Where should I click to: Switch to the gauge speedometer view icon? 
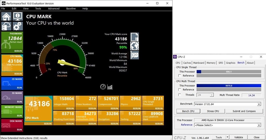[103, 87]
